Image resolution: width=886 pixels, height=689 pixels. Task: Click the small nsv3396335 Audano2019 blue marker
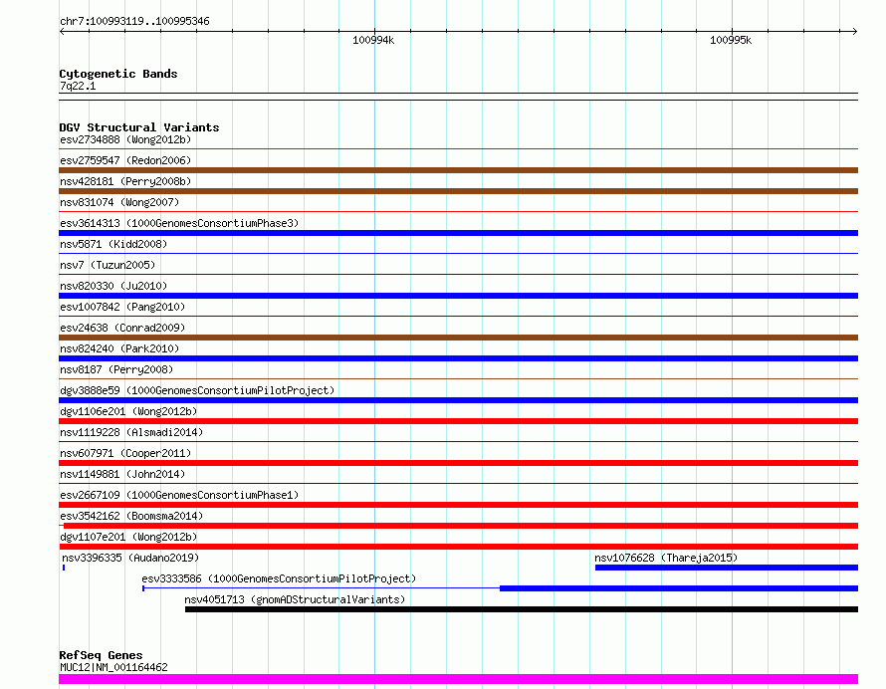(64, 568)
